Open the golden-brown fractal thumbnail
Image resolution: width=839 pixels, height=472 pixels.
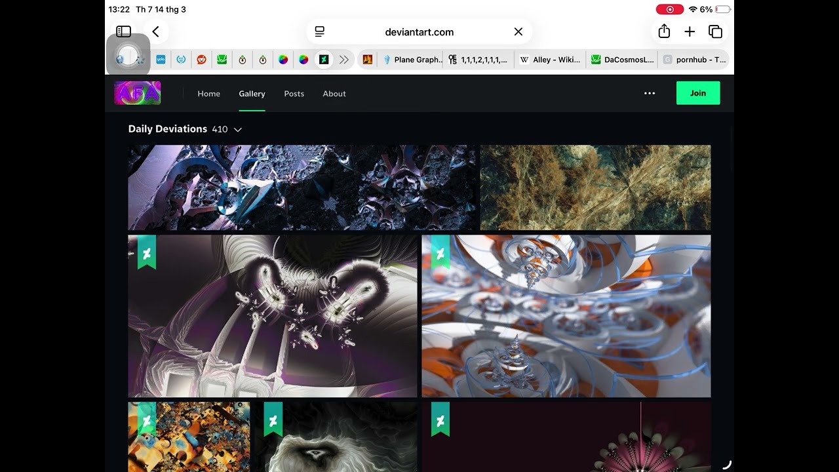[x=595, y=187]
